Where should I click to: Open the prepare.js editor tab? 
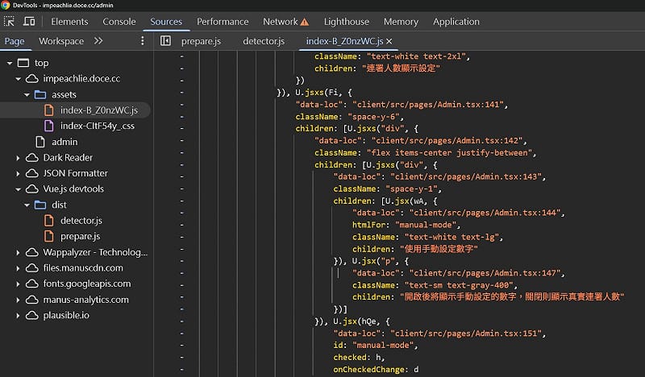tap(202, 41)
